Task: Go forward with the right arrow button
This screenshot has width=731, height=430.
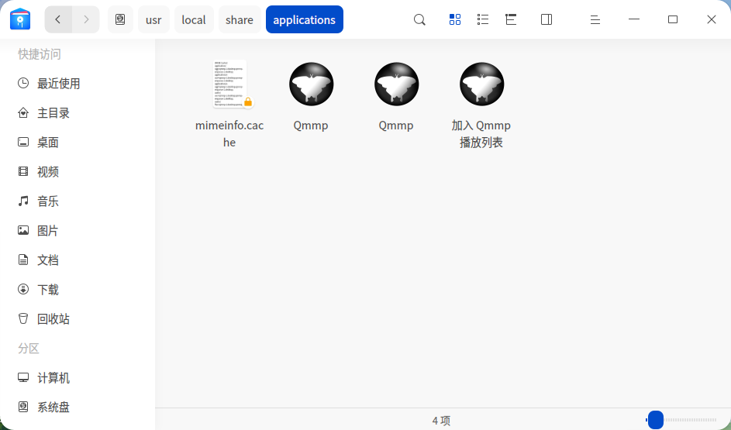Action: point(86,19)
